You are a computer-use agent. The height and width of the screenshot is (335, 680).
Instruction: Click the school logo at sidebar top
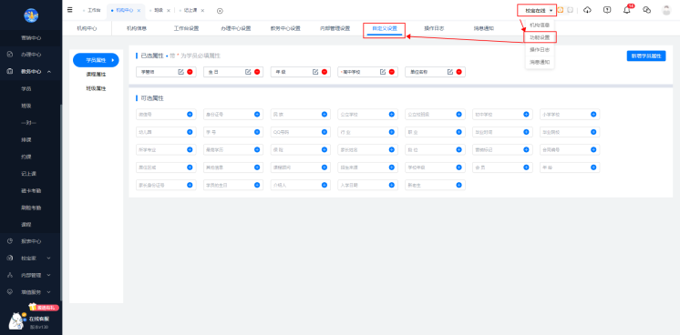click(x=31, y=15)
